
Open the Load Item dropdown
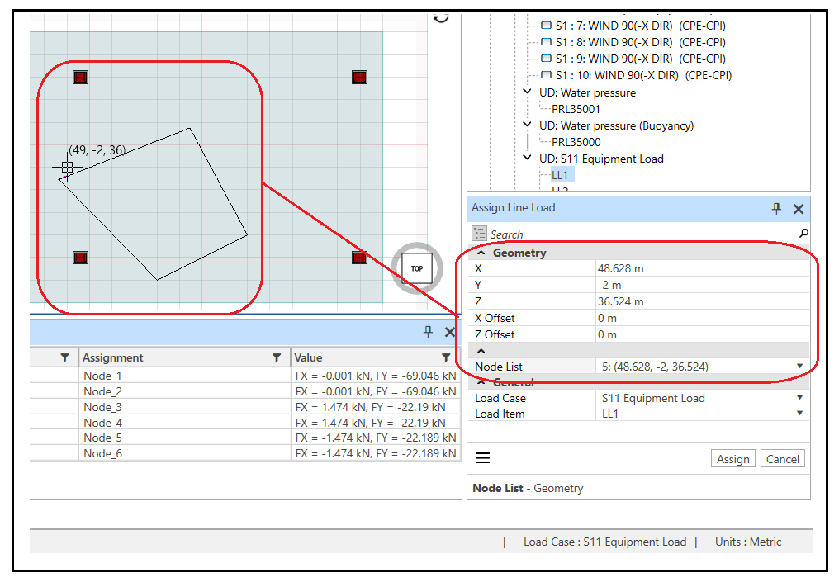(x=799, y=414)
